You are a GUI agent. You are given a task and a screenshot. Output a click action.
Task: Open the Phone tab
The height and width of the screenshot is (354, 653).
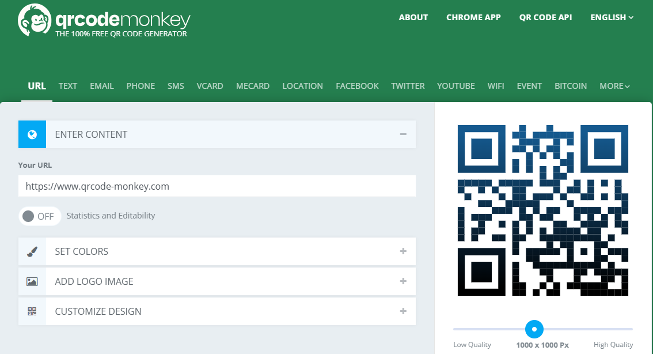click(141, 86)
